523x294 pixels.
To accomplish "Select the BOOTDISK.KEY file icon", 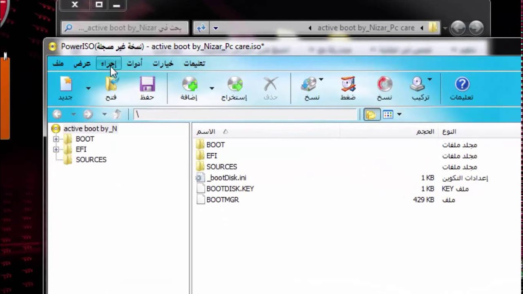I will pyautogui.click(x=200, y=189).
